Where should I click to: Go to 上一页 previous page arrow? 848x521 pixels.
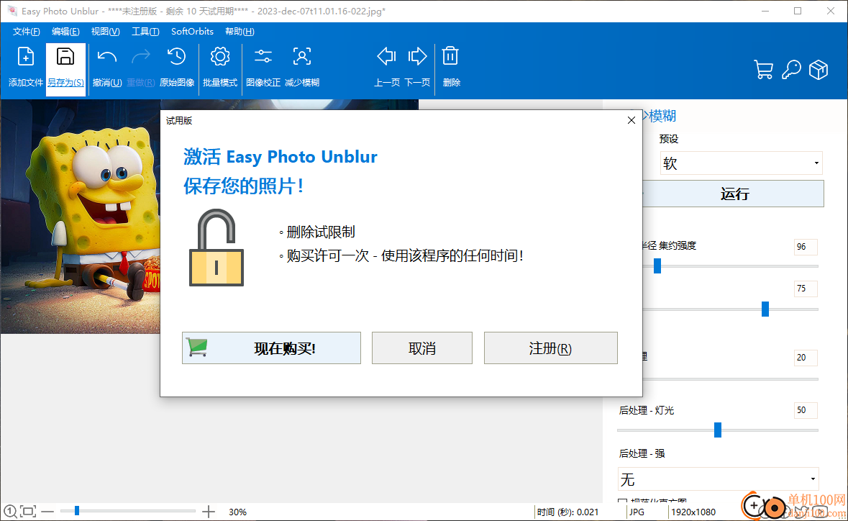click(386, 56)
